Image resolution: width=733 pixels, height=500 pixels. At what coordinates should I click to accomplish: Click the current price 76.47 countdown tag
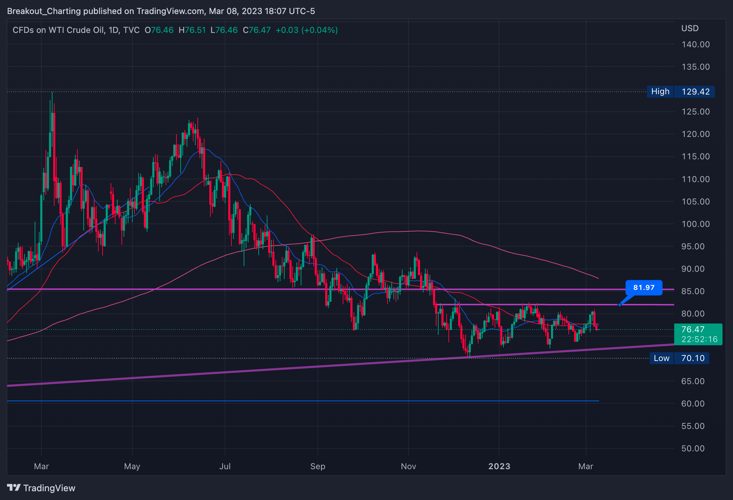coord(698,334)
